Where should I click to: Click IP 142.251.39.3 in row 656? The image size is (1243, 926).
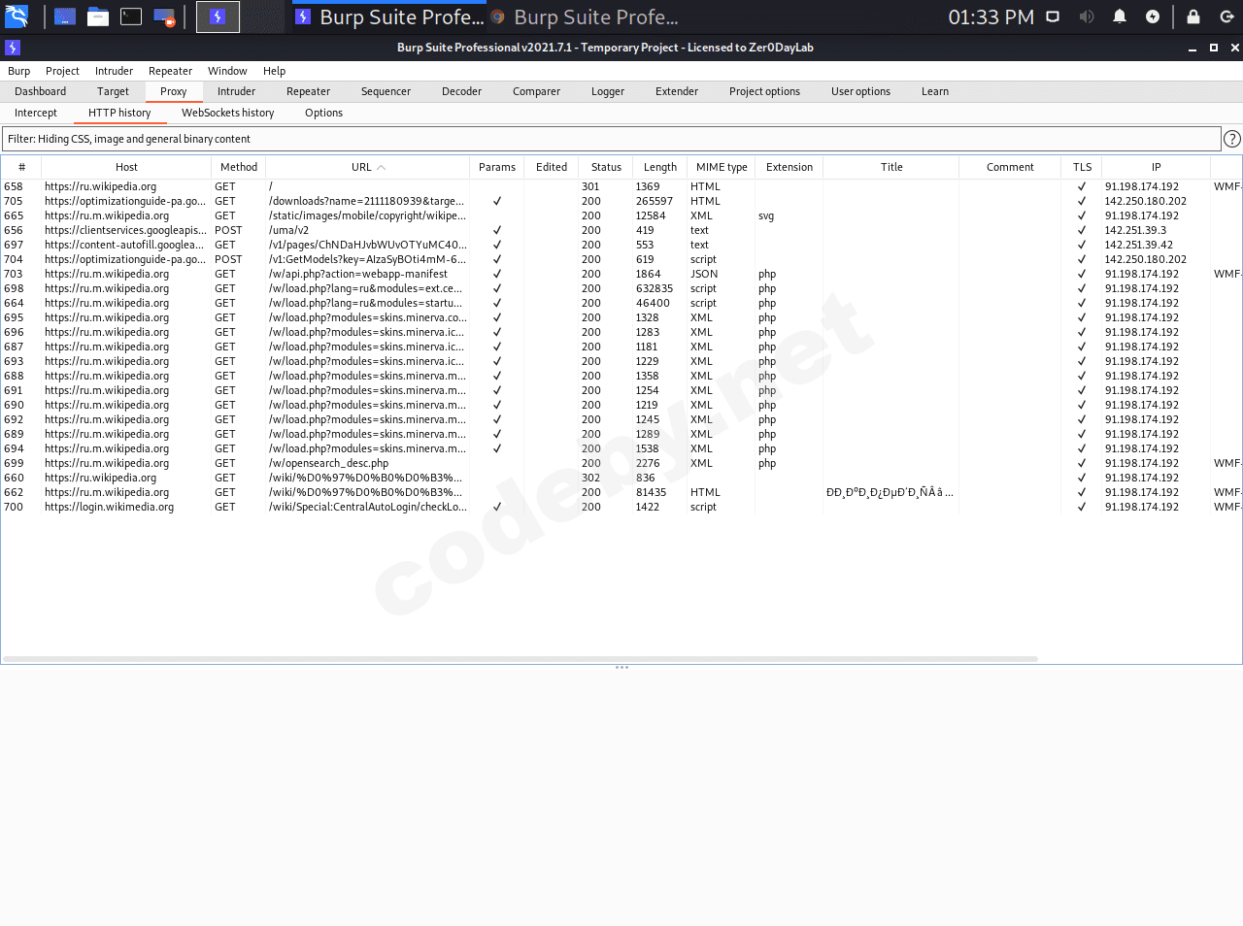click(1135, 230)
